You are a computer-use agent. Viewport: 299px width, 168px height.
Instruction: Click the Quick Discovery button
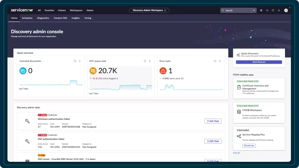(x=259, y=62)
